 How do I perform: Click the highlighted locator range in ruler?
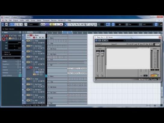67,32
